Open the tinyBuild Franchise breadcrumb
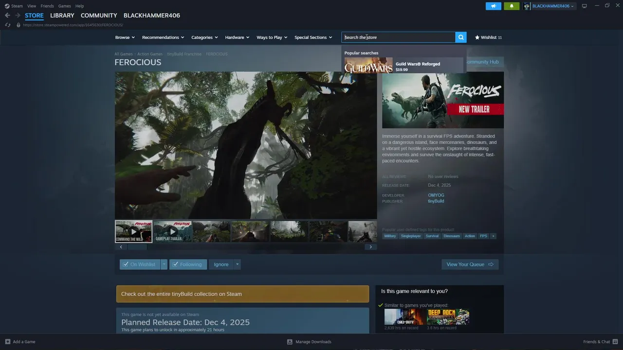Viewport: 623px width, 350px height. pos(184,54)
